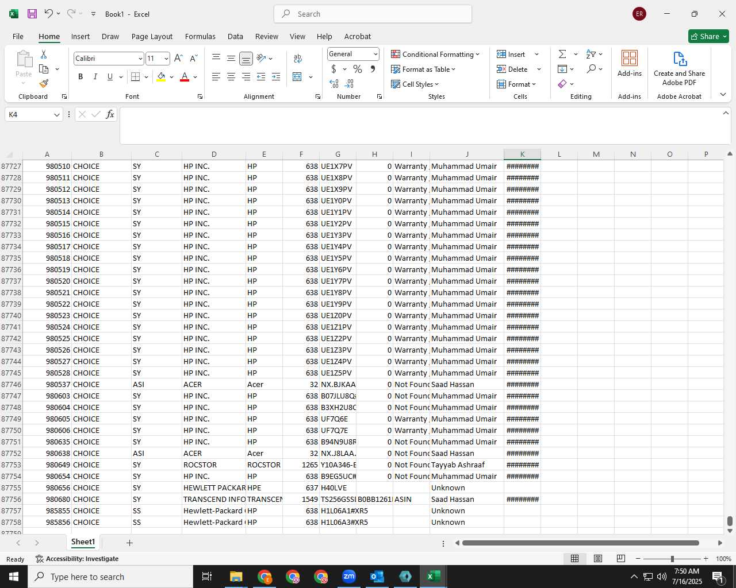The image size is (736, 588).
Task: Switch to Review ribbon tab
Action: 267,36
